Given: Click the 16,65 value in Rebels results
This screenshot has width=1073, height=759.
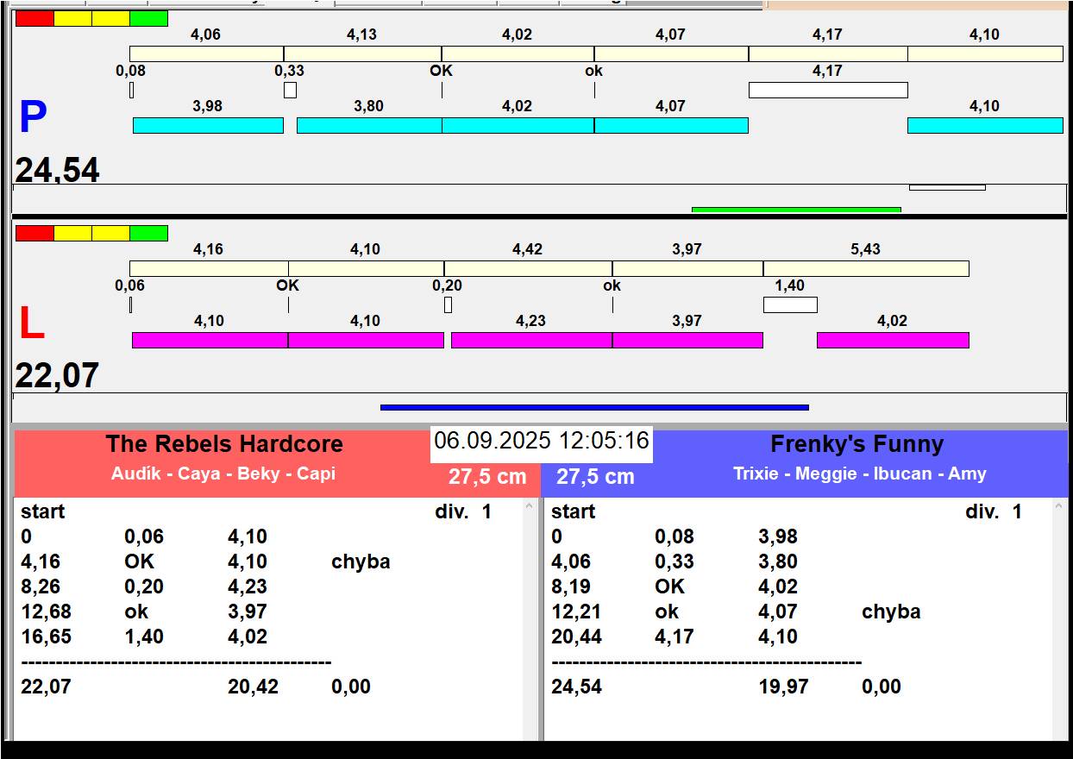Looking at the screenshot, I should click(47, 637).
